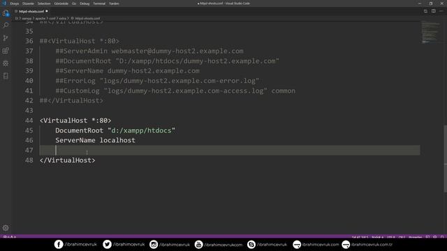Viewport: 447px width, 251px height.
Task: Open the Yardım menu
Action: click(x=114, y=3)
